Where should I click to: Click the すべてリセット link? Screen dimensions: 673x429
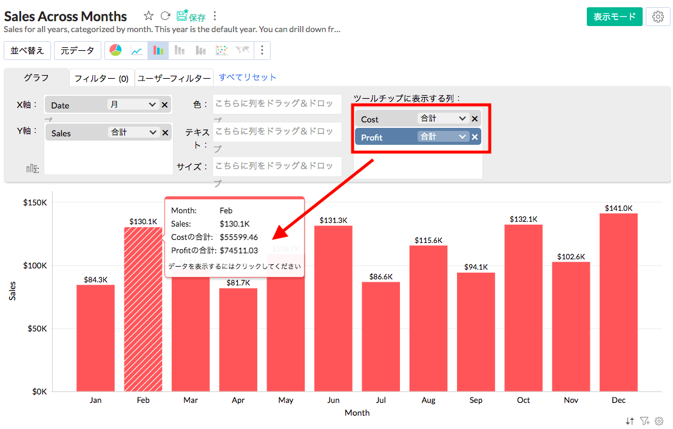[x=248, y=77]
